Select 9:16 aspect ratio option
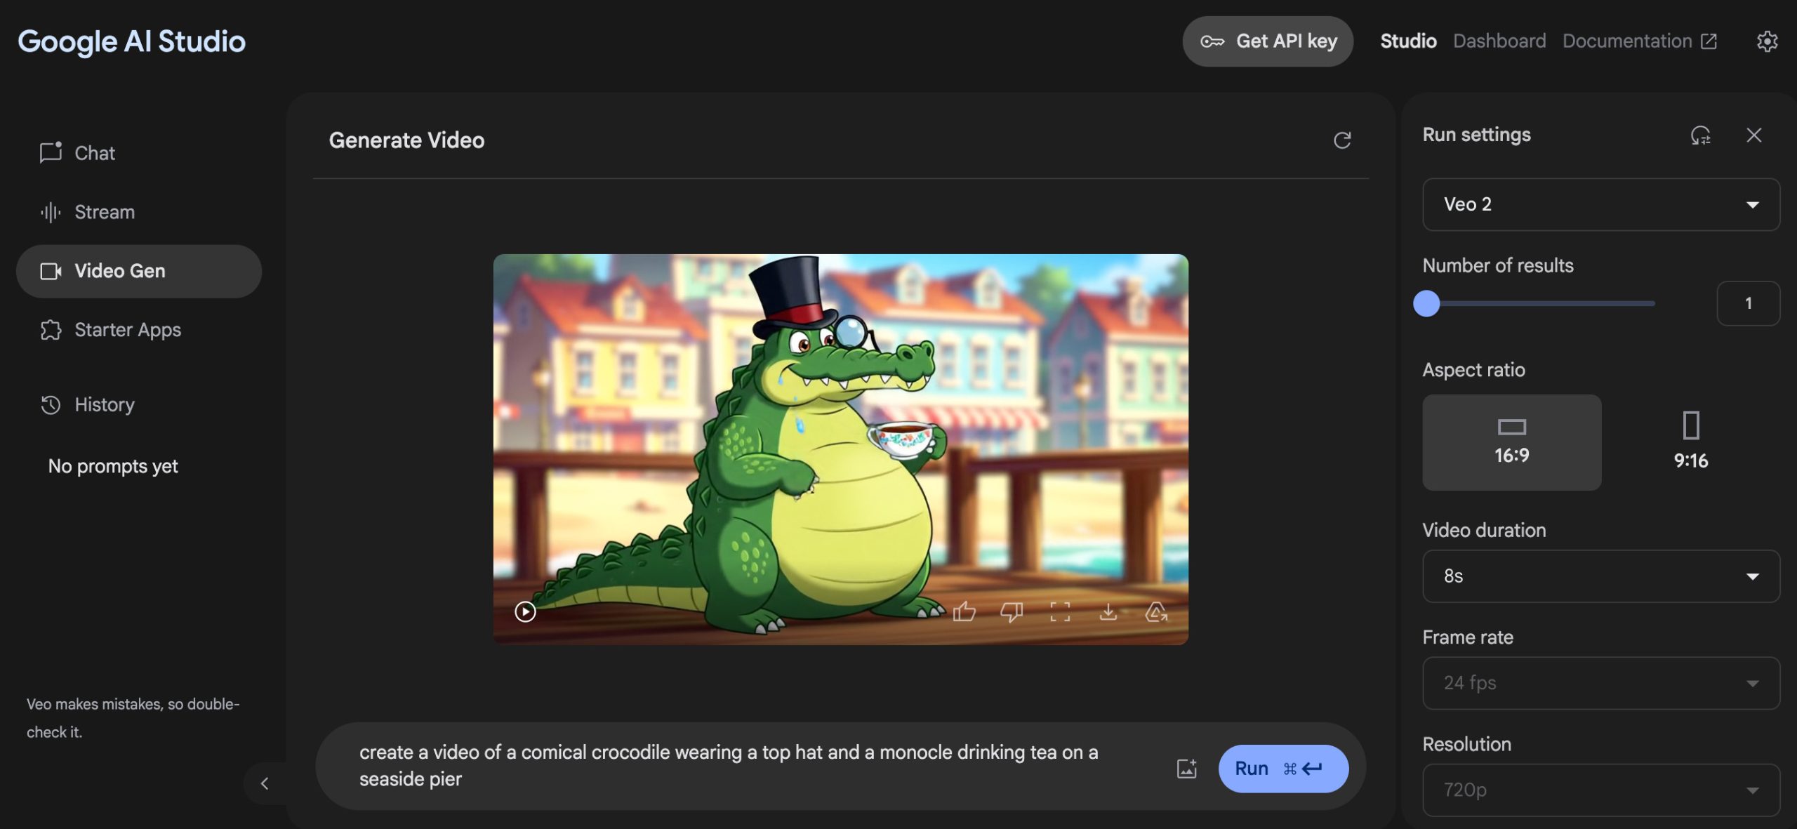 [x=1690, y=442]
